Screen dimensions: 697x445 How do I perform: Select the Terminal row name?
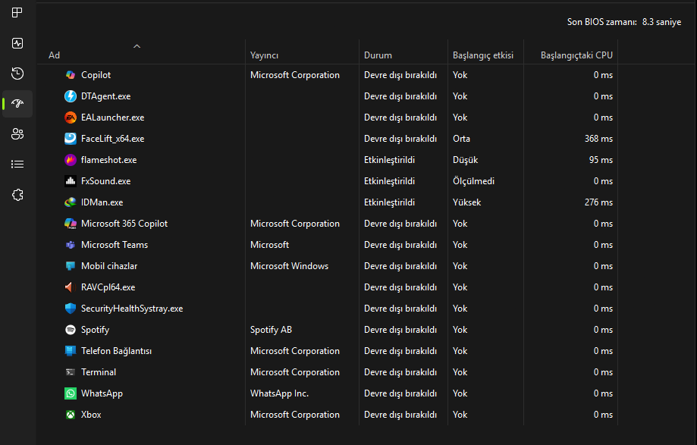click(x=99, y=372)
